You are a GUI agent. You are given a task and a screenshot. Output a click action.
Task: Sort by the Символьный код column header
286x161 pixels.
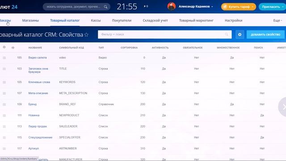pos(71,48)
